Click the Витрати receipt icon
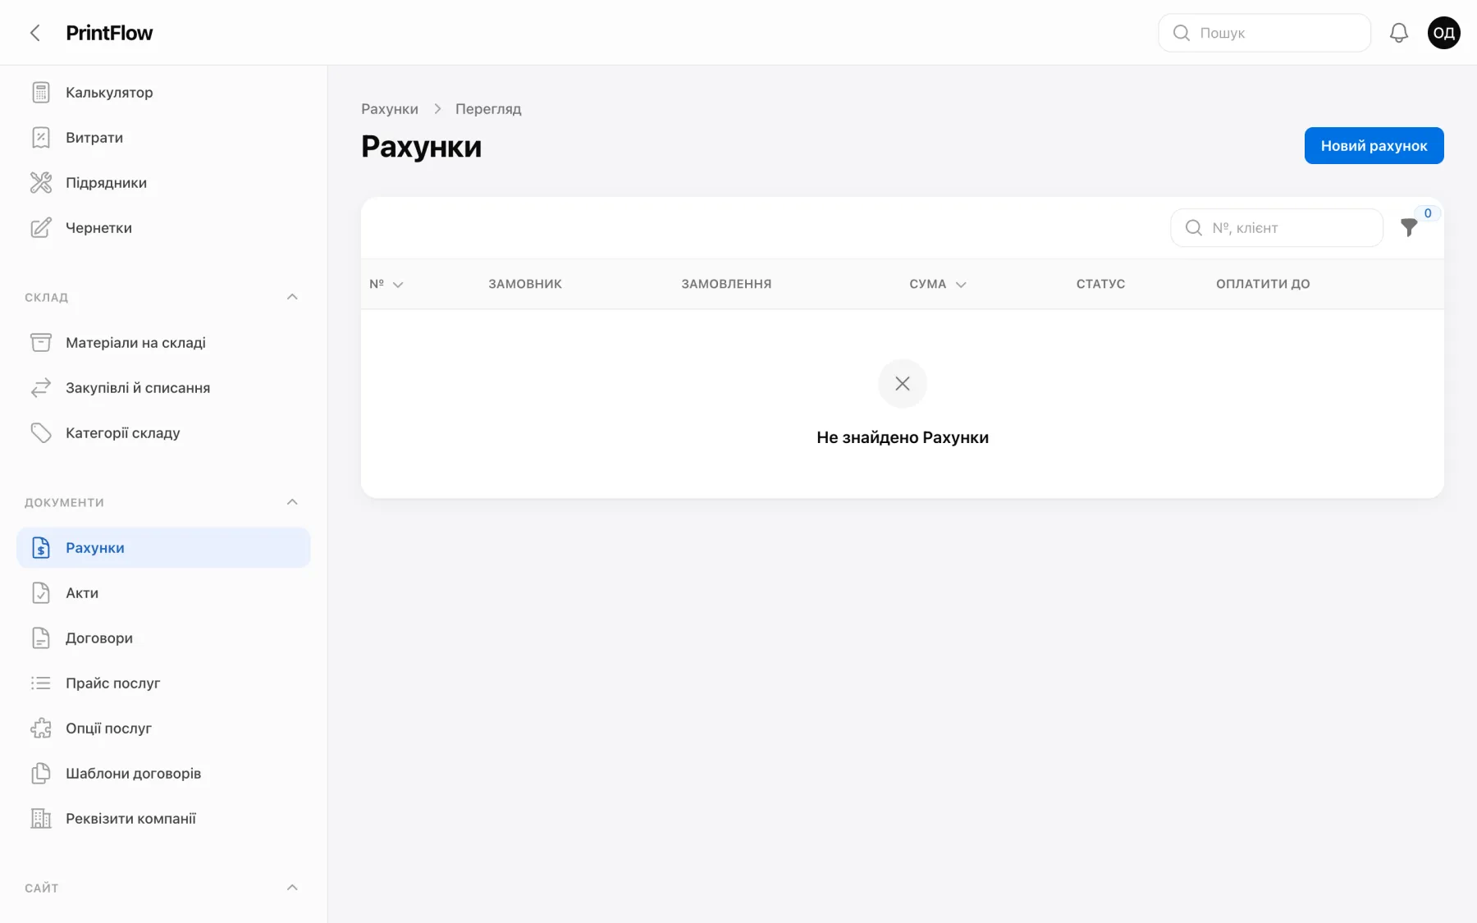The image size is (1477, 923). (41, 138)
